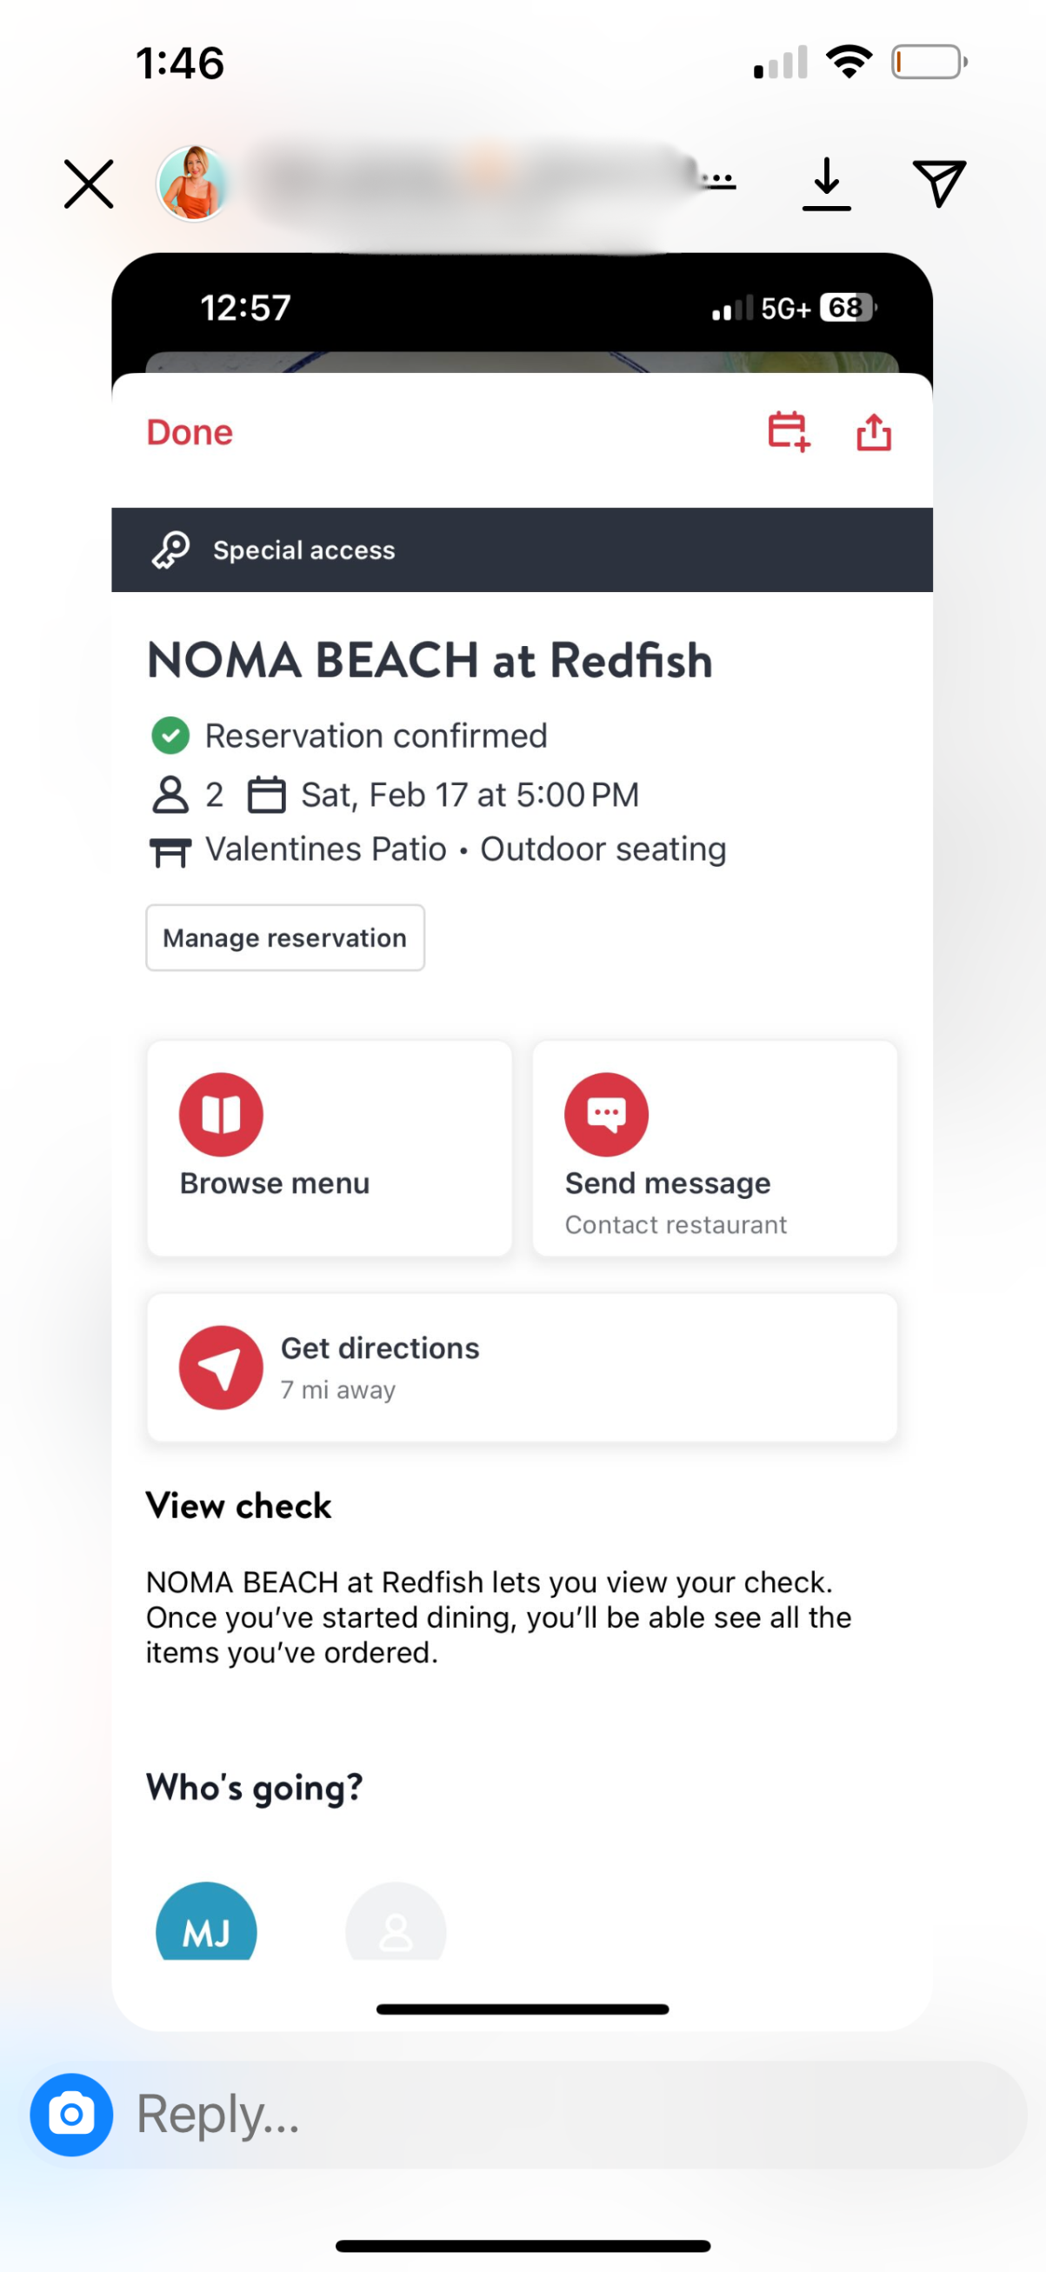Tap the green Reservation confirmed checkmark
Screen dimensions: 1046x2272
[x=170, y=736]
